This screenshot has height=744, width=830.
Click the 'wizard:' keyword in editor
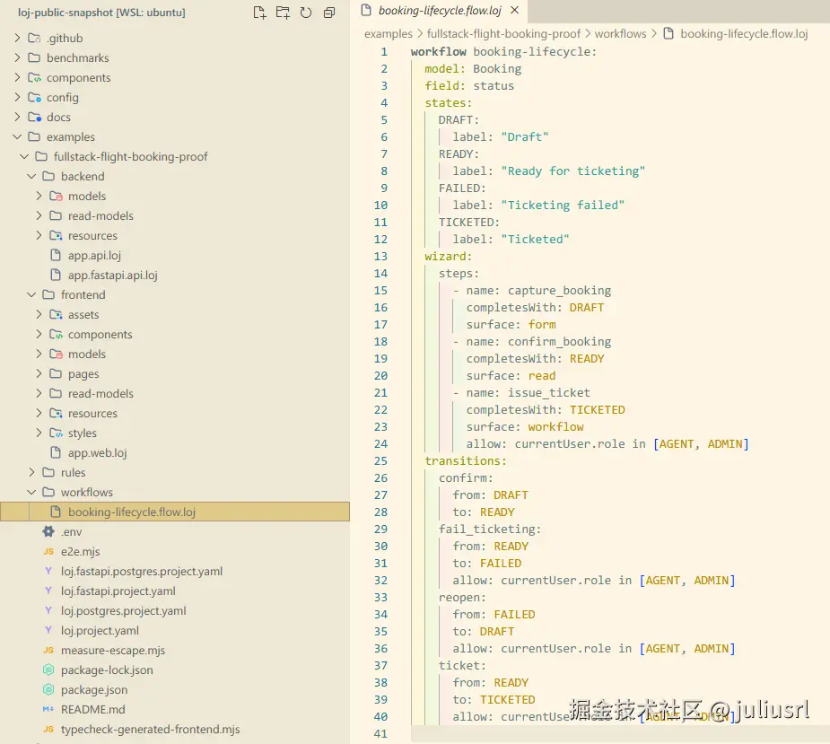click(x=448, y=257)
